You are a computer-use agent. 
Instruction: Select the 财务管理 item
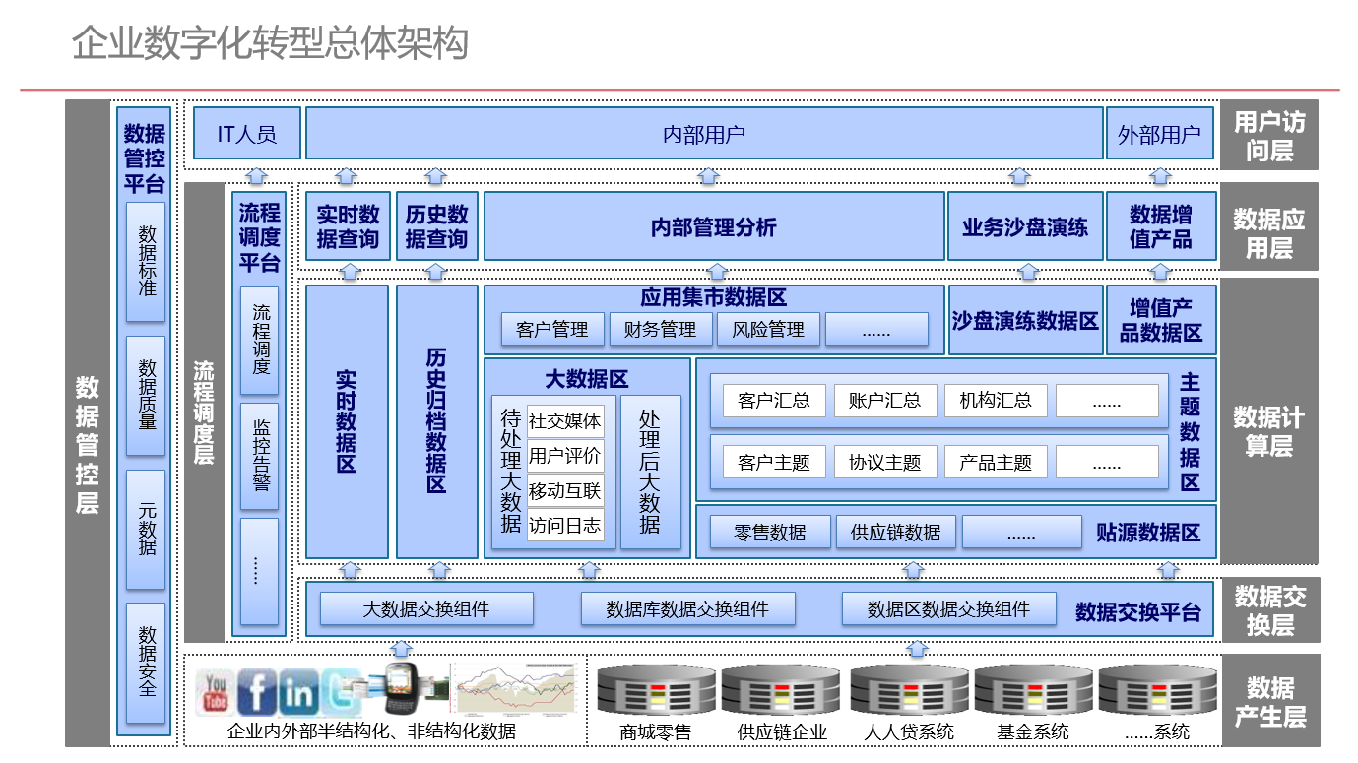click(661, 330)
